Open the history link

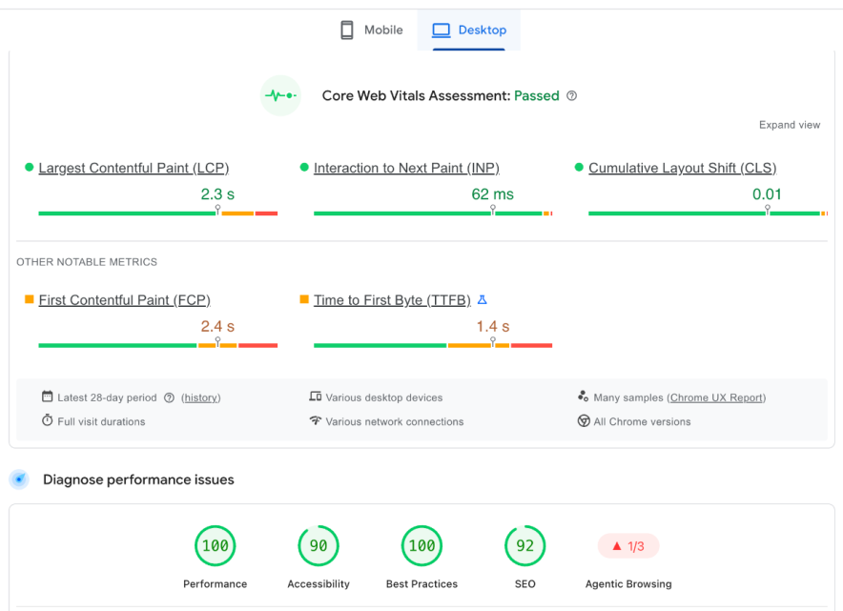[x=200, y=397]
